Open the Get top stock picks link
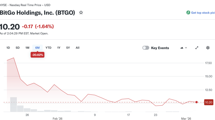Screen dimensions: 215x120 tap(203, 13)
